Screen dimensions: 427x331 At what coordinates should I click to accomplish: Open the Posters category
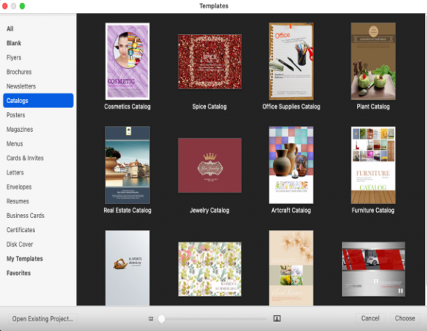16,115
